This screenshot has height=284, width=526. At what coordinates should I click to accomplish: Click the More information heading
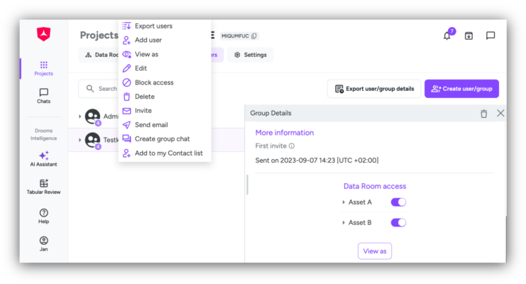pyautogui.click(x=285, y=133)
